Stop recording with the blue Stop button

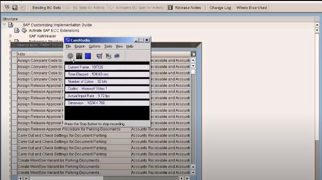(x=88, y=56)
